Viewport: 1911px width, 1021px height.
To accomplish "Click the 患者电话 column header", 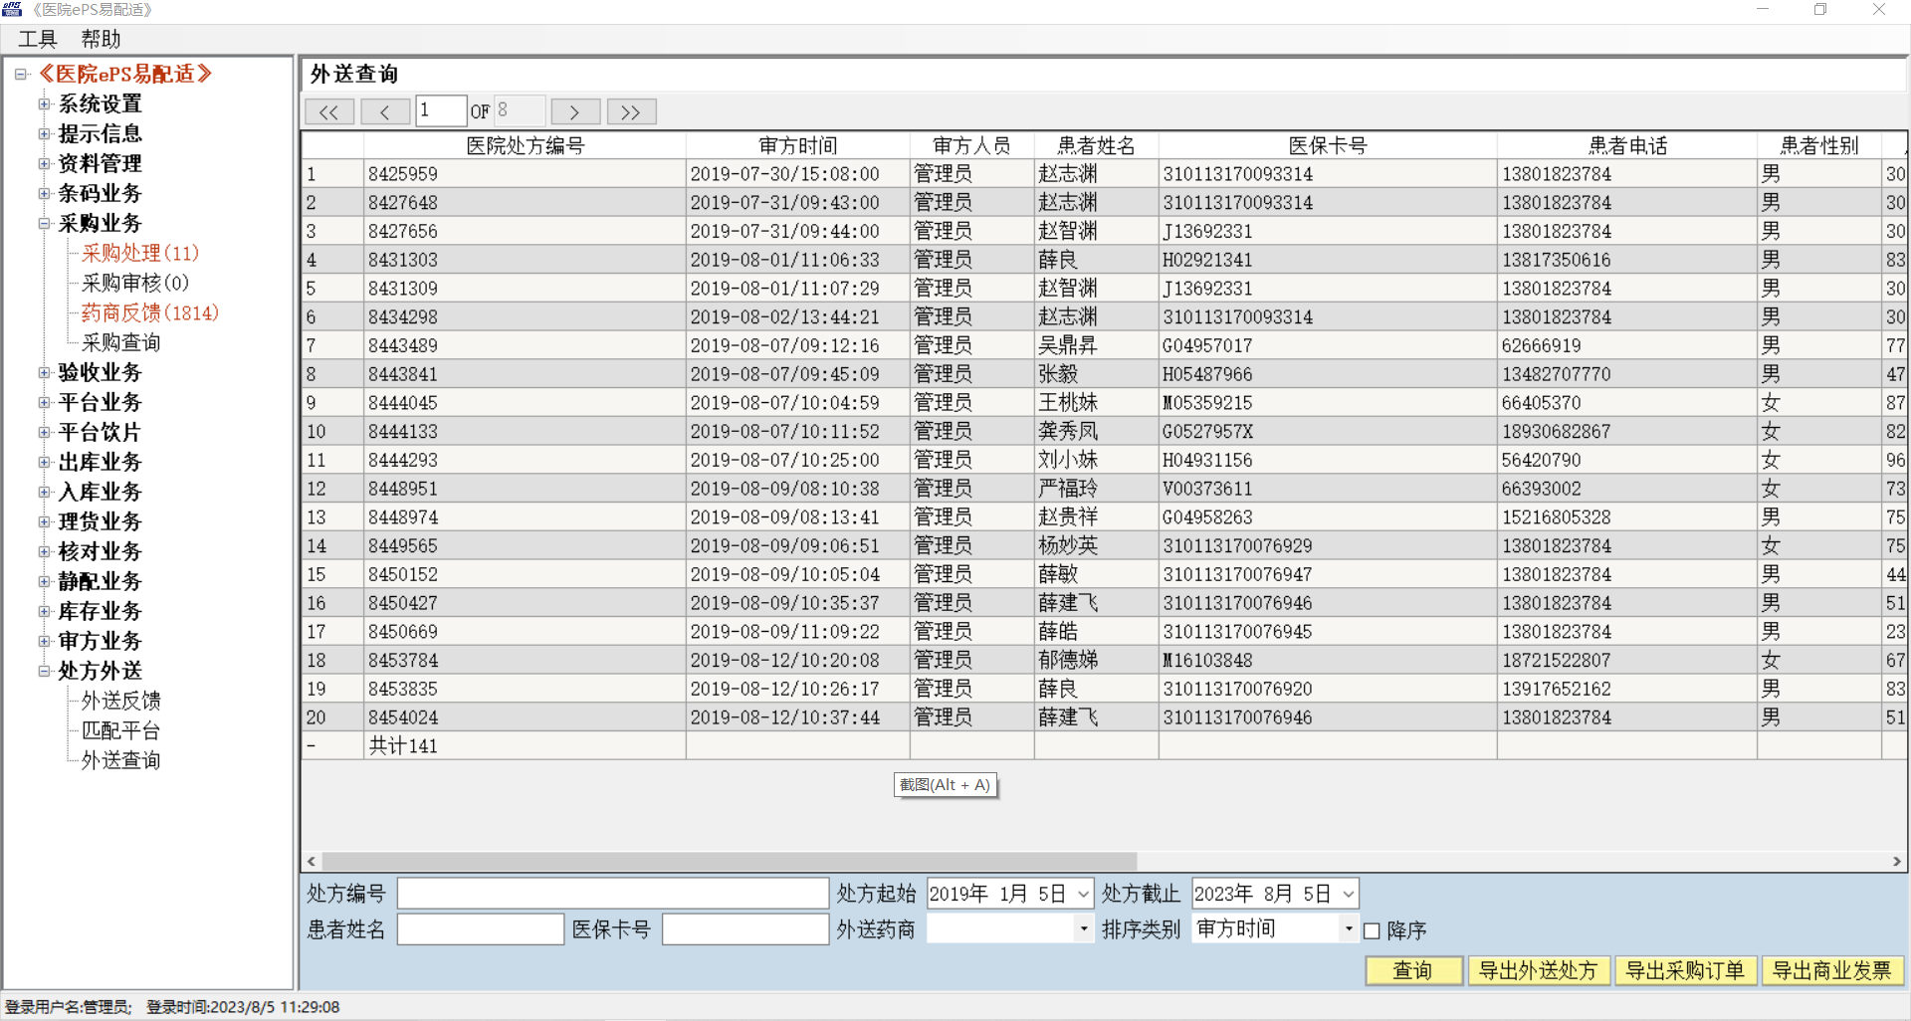I will (1627, 145).
